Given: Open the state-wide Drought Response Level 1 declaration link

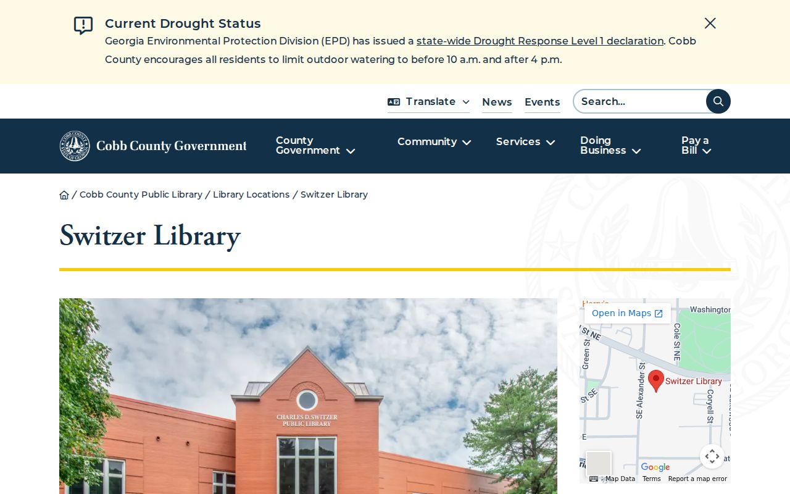Looking at the screenshot, I should (x=540, y=41).
